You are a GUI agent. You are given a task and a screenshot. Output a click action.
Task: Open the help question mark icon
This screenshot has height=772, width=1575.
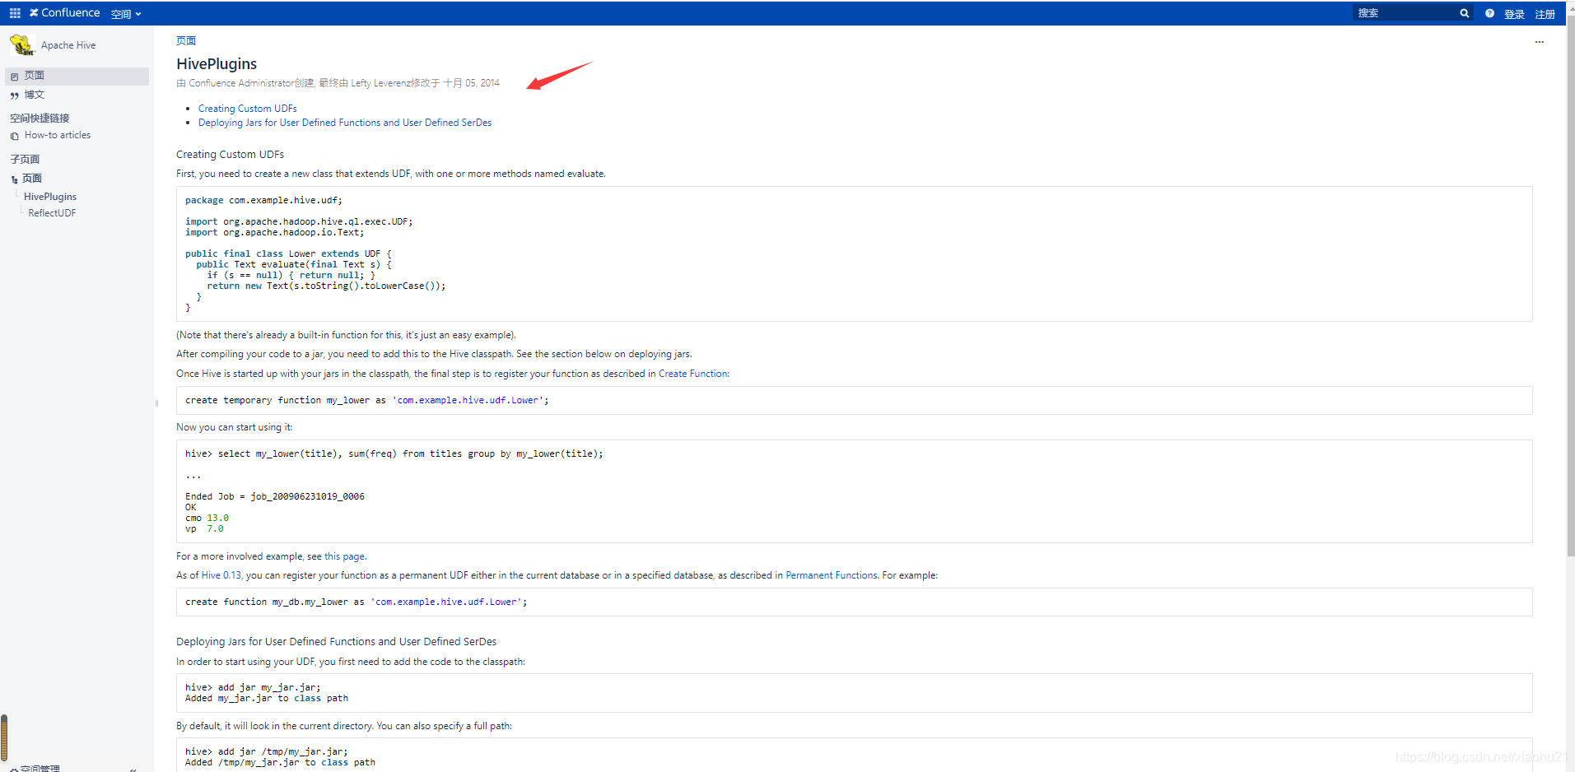point(1489,13)
